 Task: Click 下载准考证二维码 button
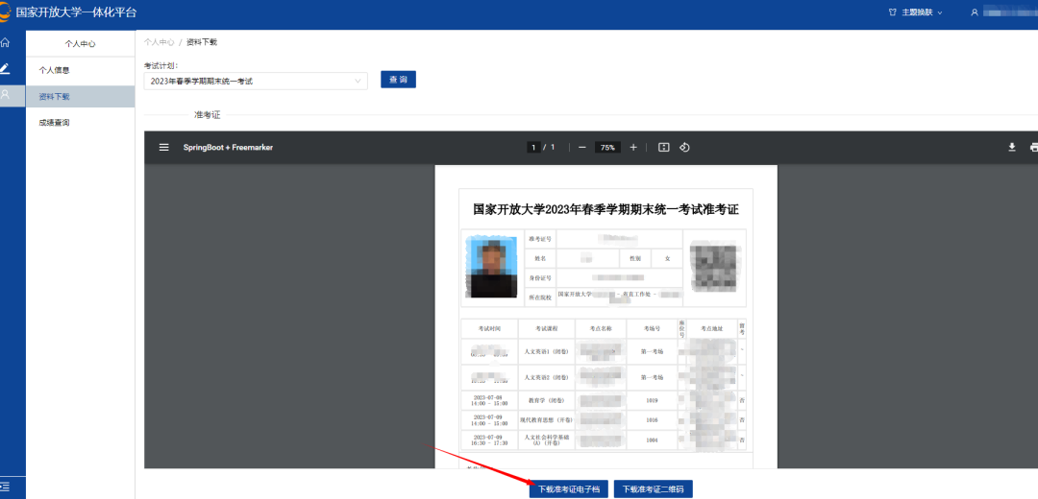point(653,489)
